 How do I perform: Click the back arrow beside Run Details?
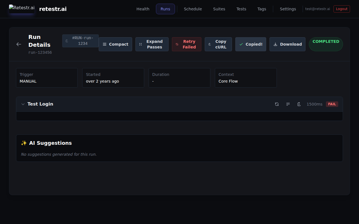point(19,44)
